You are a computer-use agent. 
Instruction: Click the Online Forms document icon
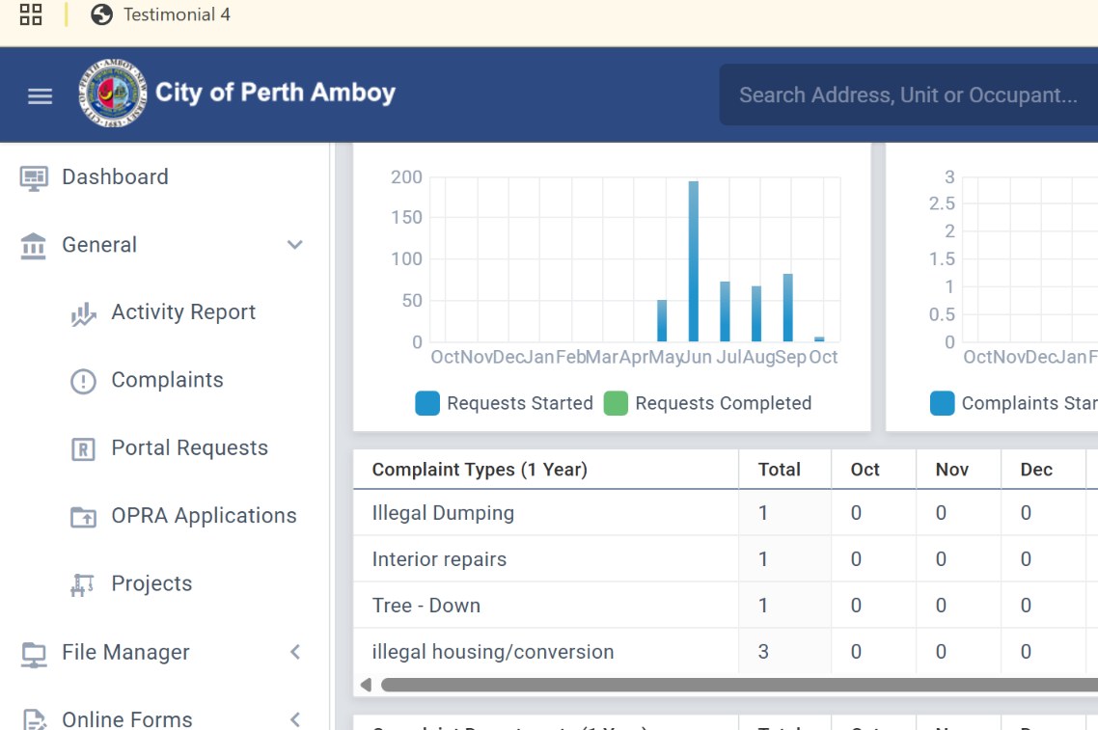(x=34, y=719)
